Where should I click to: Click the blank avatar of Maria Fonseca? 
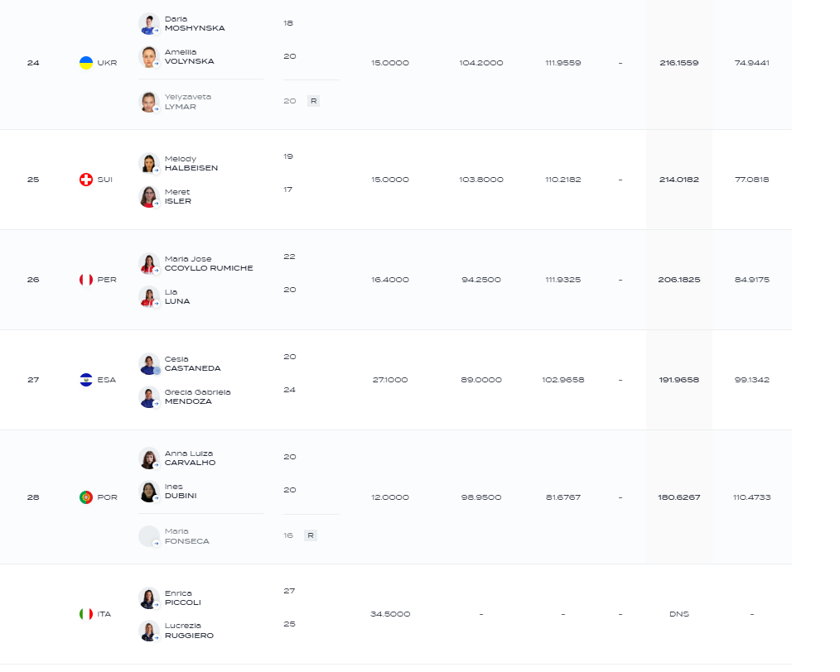[x=149, y=536]
